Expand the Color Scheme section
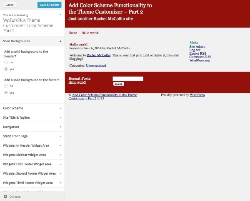250x201 pixels. [x=32, y=108]
